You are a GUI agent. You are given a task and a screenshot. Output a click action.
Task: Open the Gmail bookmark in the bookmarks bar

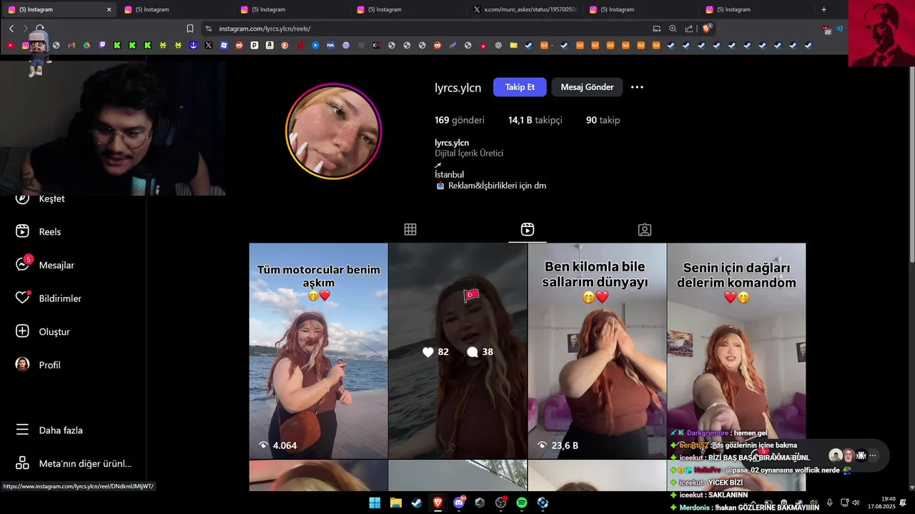[71, 45]
